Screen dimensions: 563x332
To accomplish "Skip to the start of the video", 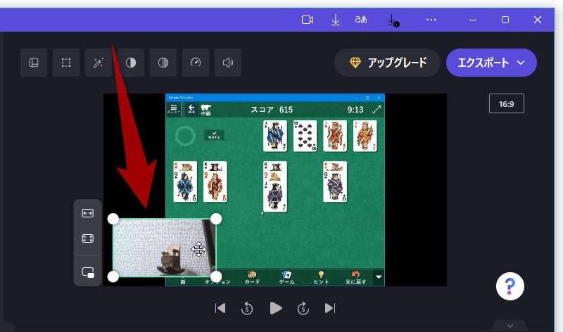I will [220, 308].
